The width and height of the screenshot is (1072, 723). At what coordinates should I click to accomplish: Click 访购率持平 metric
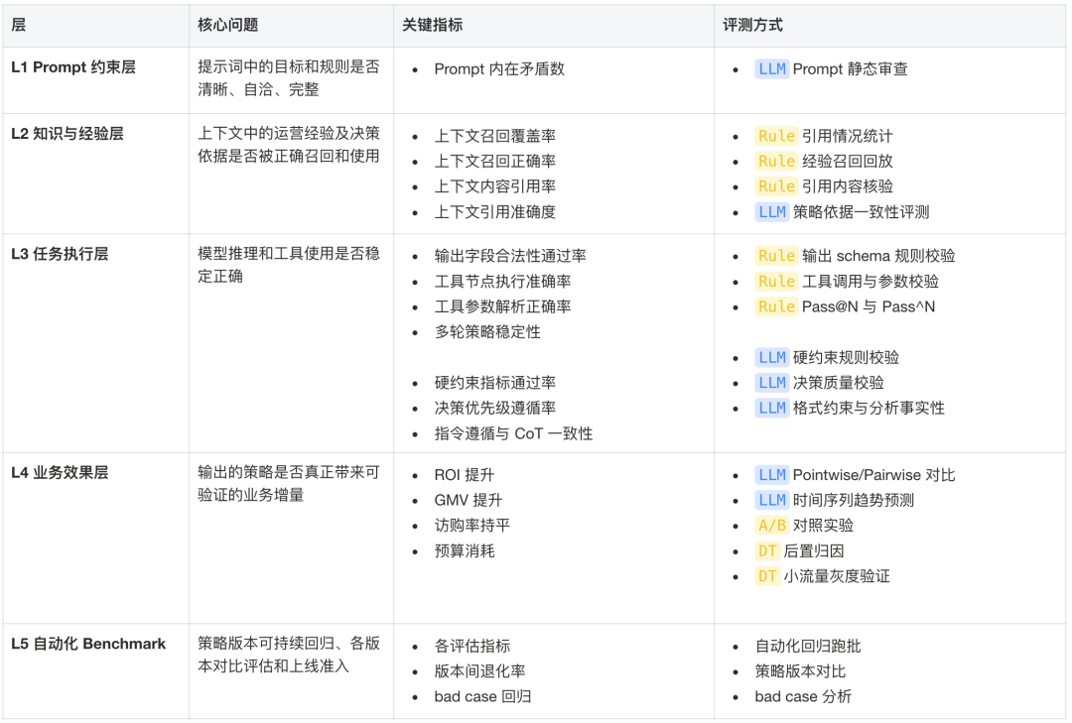pos(472,526)
